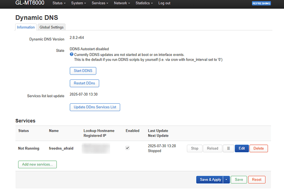Click the GL-MT6000 router title link
This screenshot has height=193, width=284.
click(31, 3)
